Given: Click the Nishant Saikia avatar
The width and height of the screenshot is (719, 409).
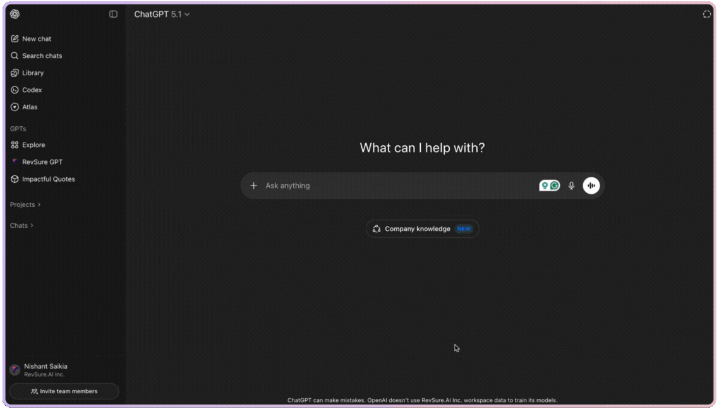Looking at the screenshot, I should [x=15, y=370].
